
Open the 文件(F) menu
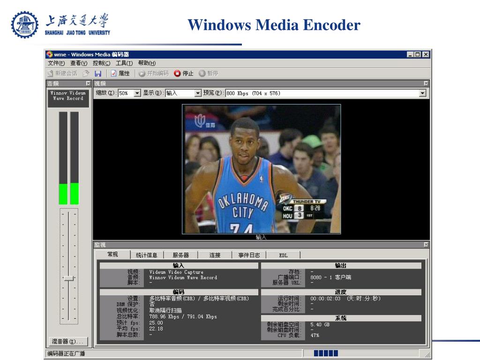56,63
